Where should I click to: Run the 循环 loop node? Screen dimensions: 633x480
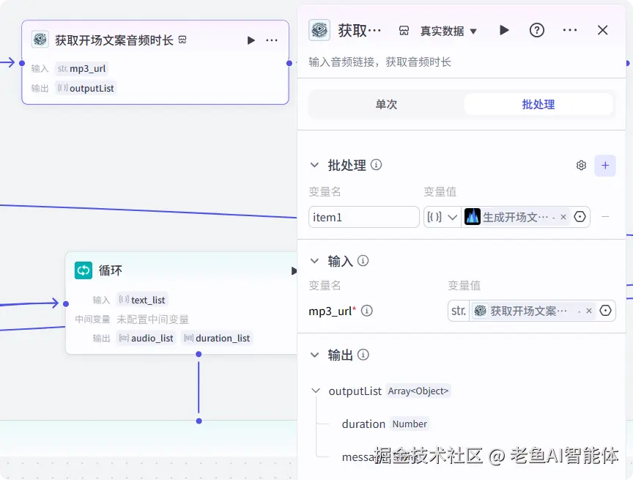click(x=294, y=270)
